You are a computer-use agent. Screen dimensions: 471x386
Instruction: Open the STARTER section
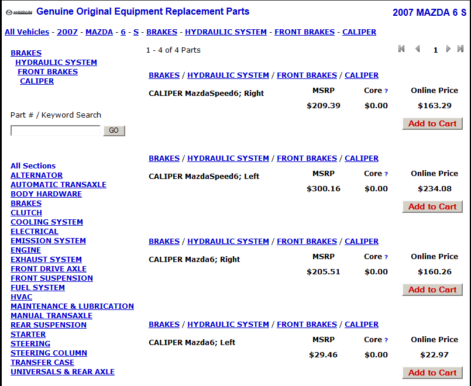point(28,335)
